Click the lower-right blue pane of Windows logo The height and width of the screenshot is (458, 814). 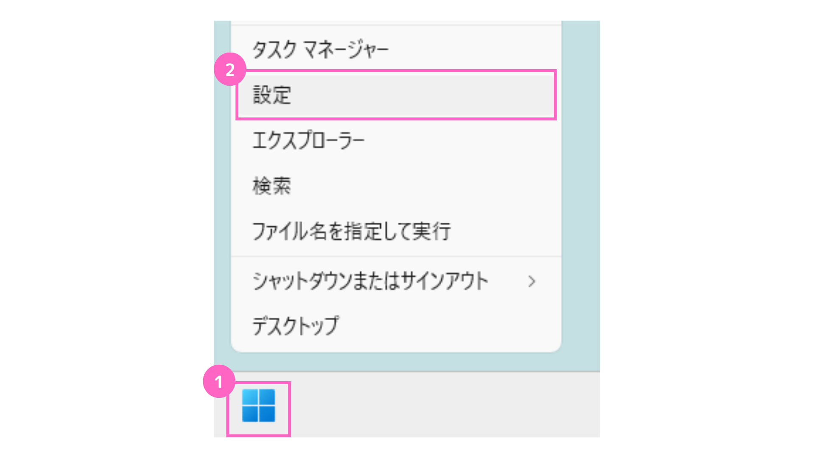[267, 414]
